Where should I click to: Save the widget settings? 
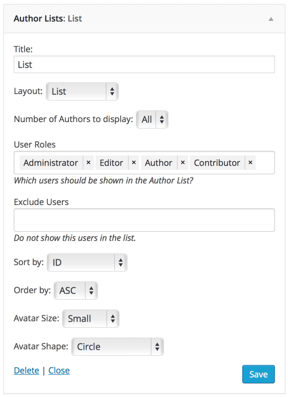click(x=258, y=374)
